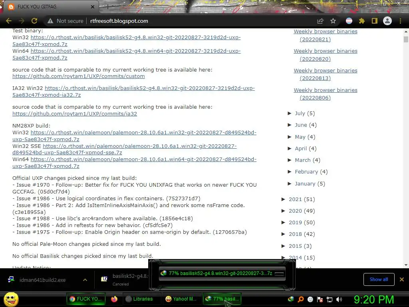This screenshot has width=409, height=307.
Task: Open a new browser tab
Action: click(107, 7)
